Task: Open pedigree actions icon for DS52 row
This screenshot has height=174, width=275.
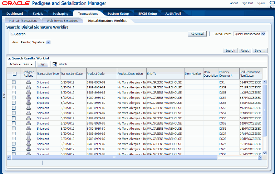Action: click(29, 123)
